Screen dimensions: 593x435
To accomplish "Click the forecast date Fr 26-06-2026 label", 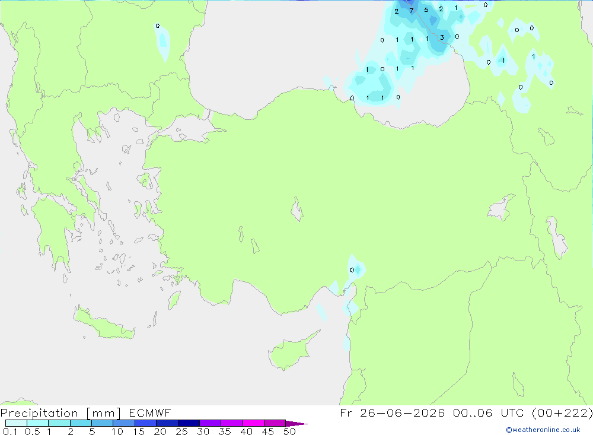I will [392, 412].
